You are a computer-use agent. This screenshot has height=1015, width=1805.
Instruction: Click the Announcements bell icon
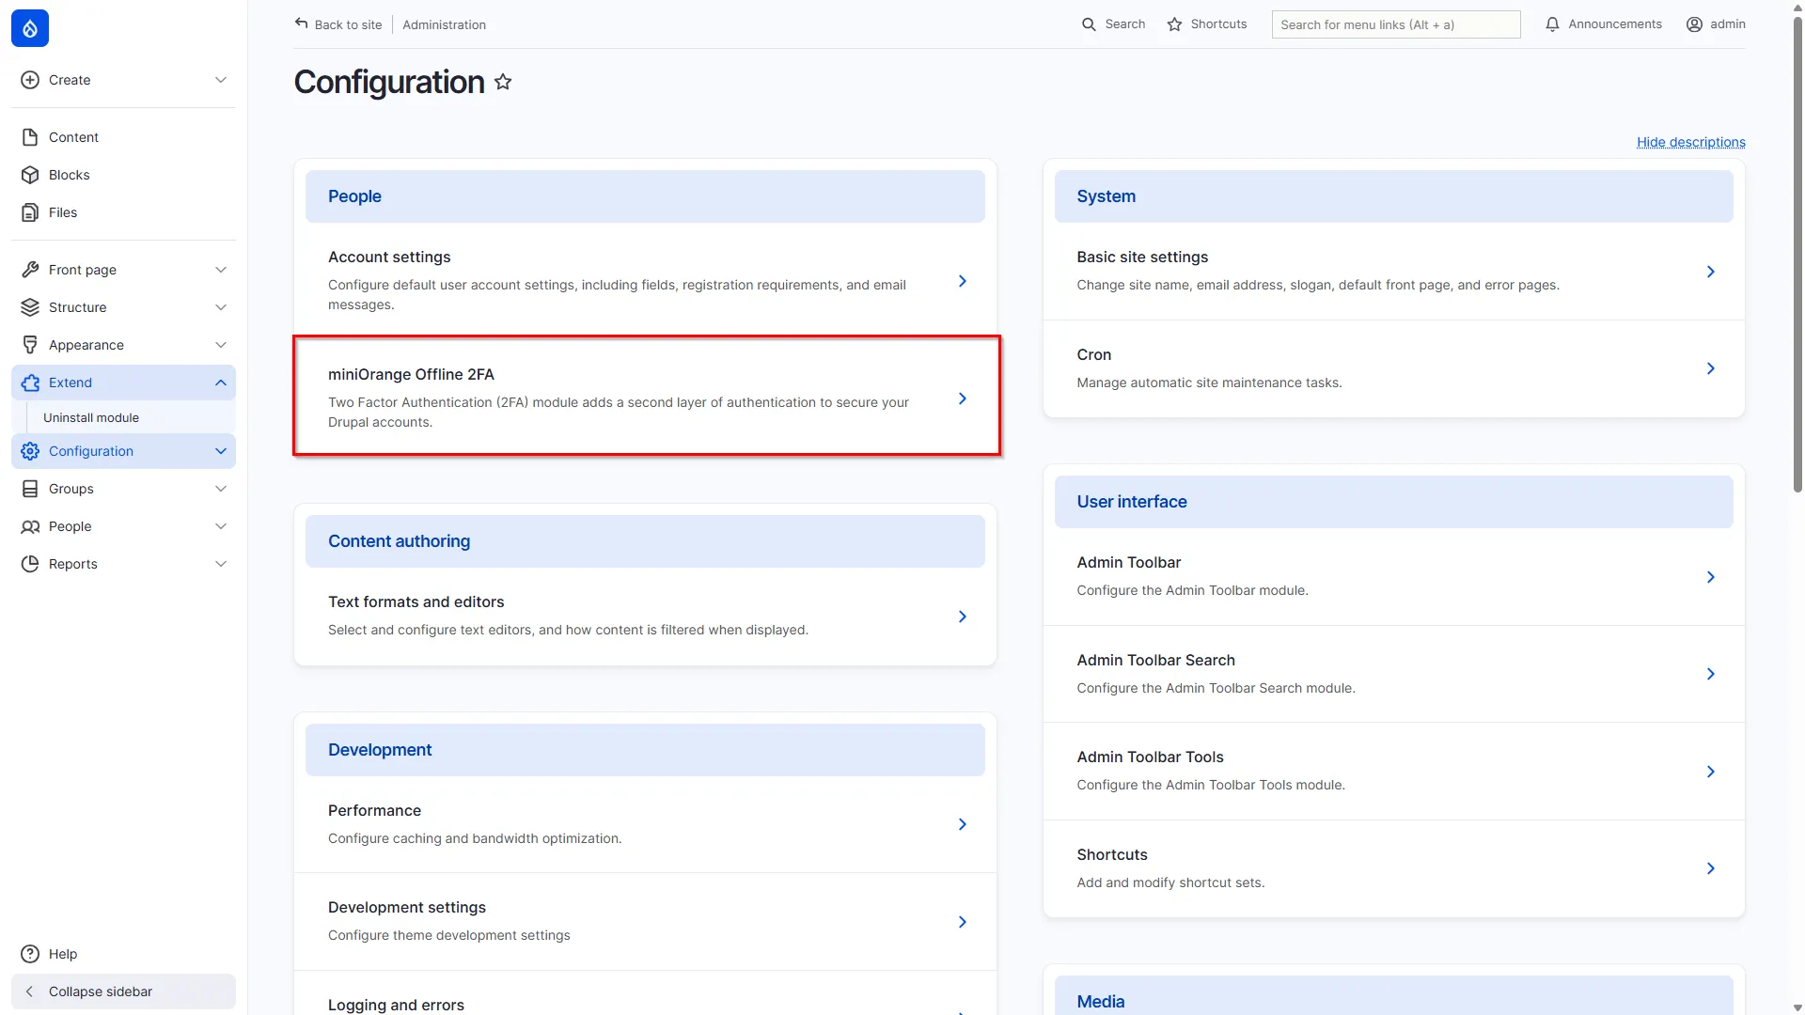click(x=1552, y=24)
